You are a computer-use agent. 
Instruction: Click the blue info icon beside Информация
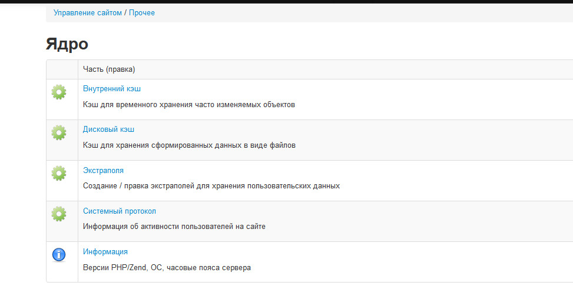point(59,254)
